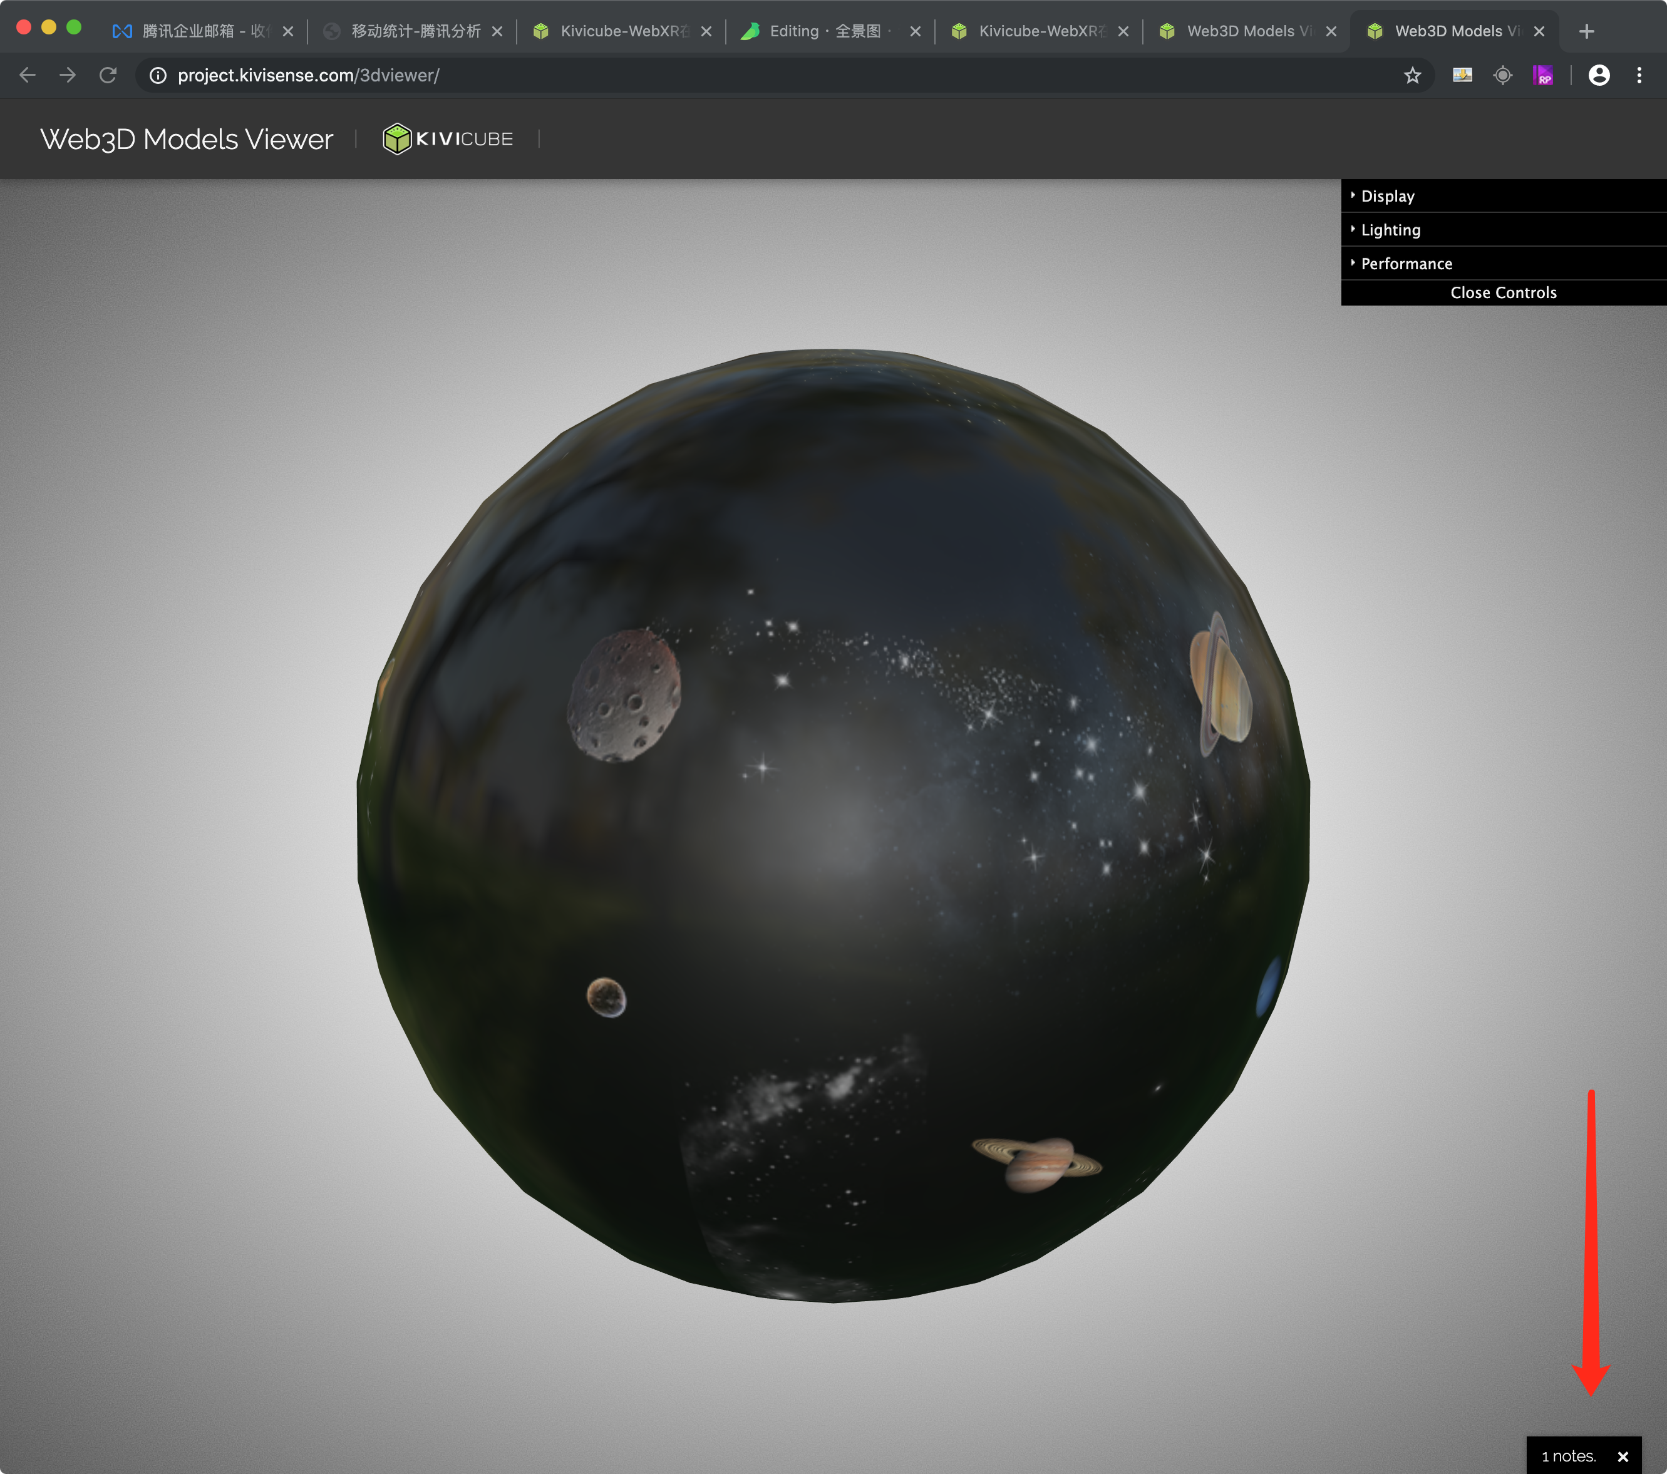This screenshot has height=1474, width=1667.
Task: Switch to the Editing 全景图 tab
Action: click(x=823, y=31)
